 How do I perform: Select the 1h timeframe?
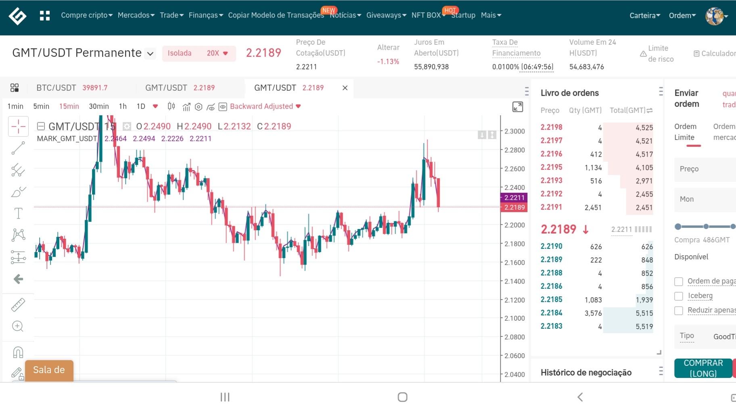tap(123, 106)
